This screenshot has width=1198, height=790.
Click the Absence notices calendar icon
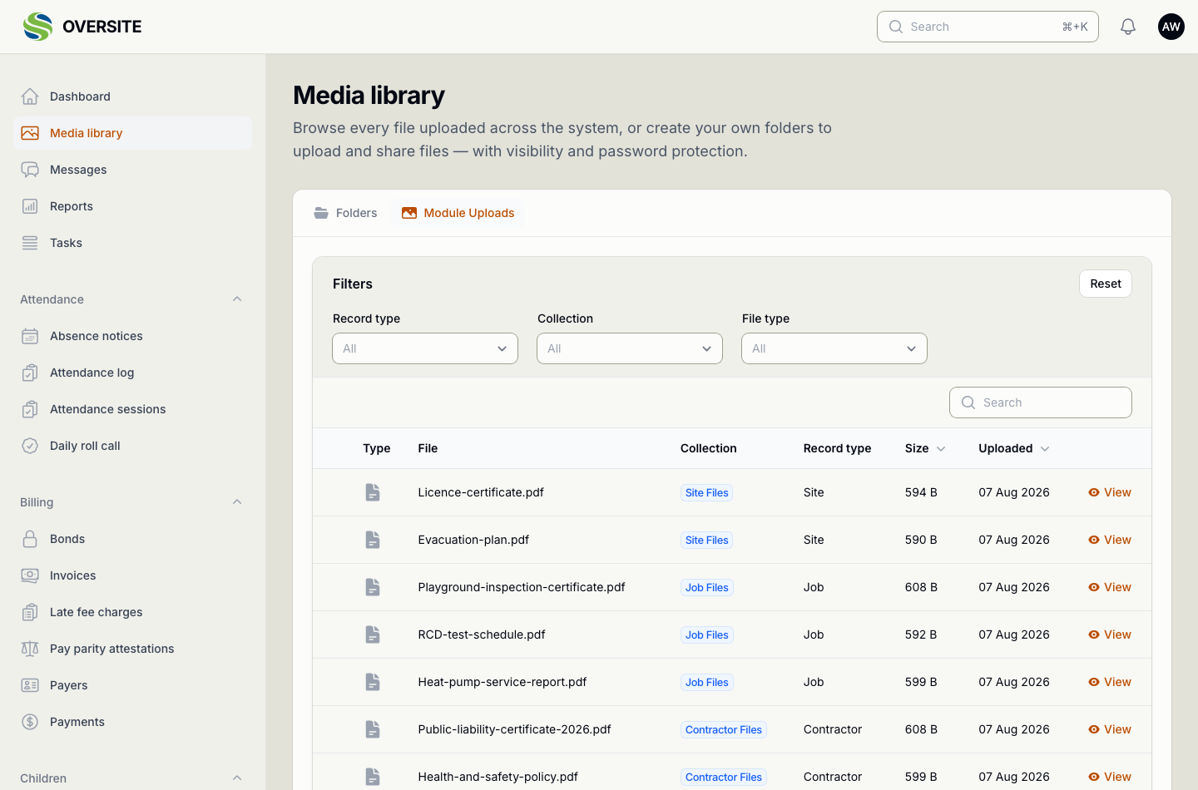click(30, 336)
